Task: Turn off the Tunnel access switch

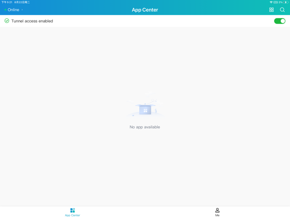Action: tap(280, 21)
